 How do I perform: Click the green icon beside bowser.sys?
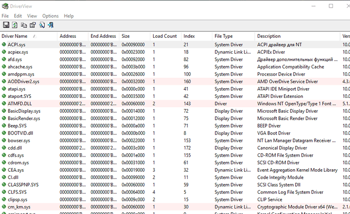(4, 140)
